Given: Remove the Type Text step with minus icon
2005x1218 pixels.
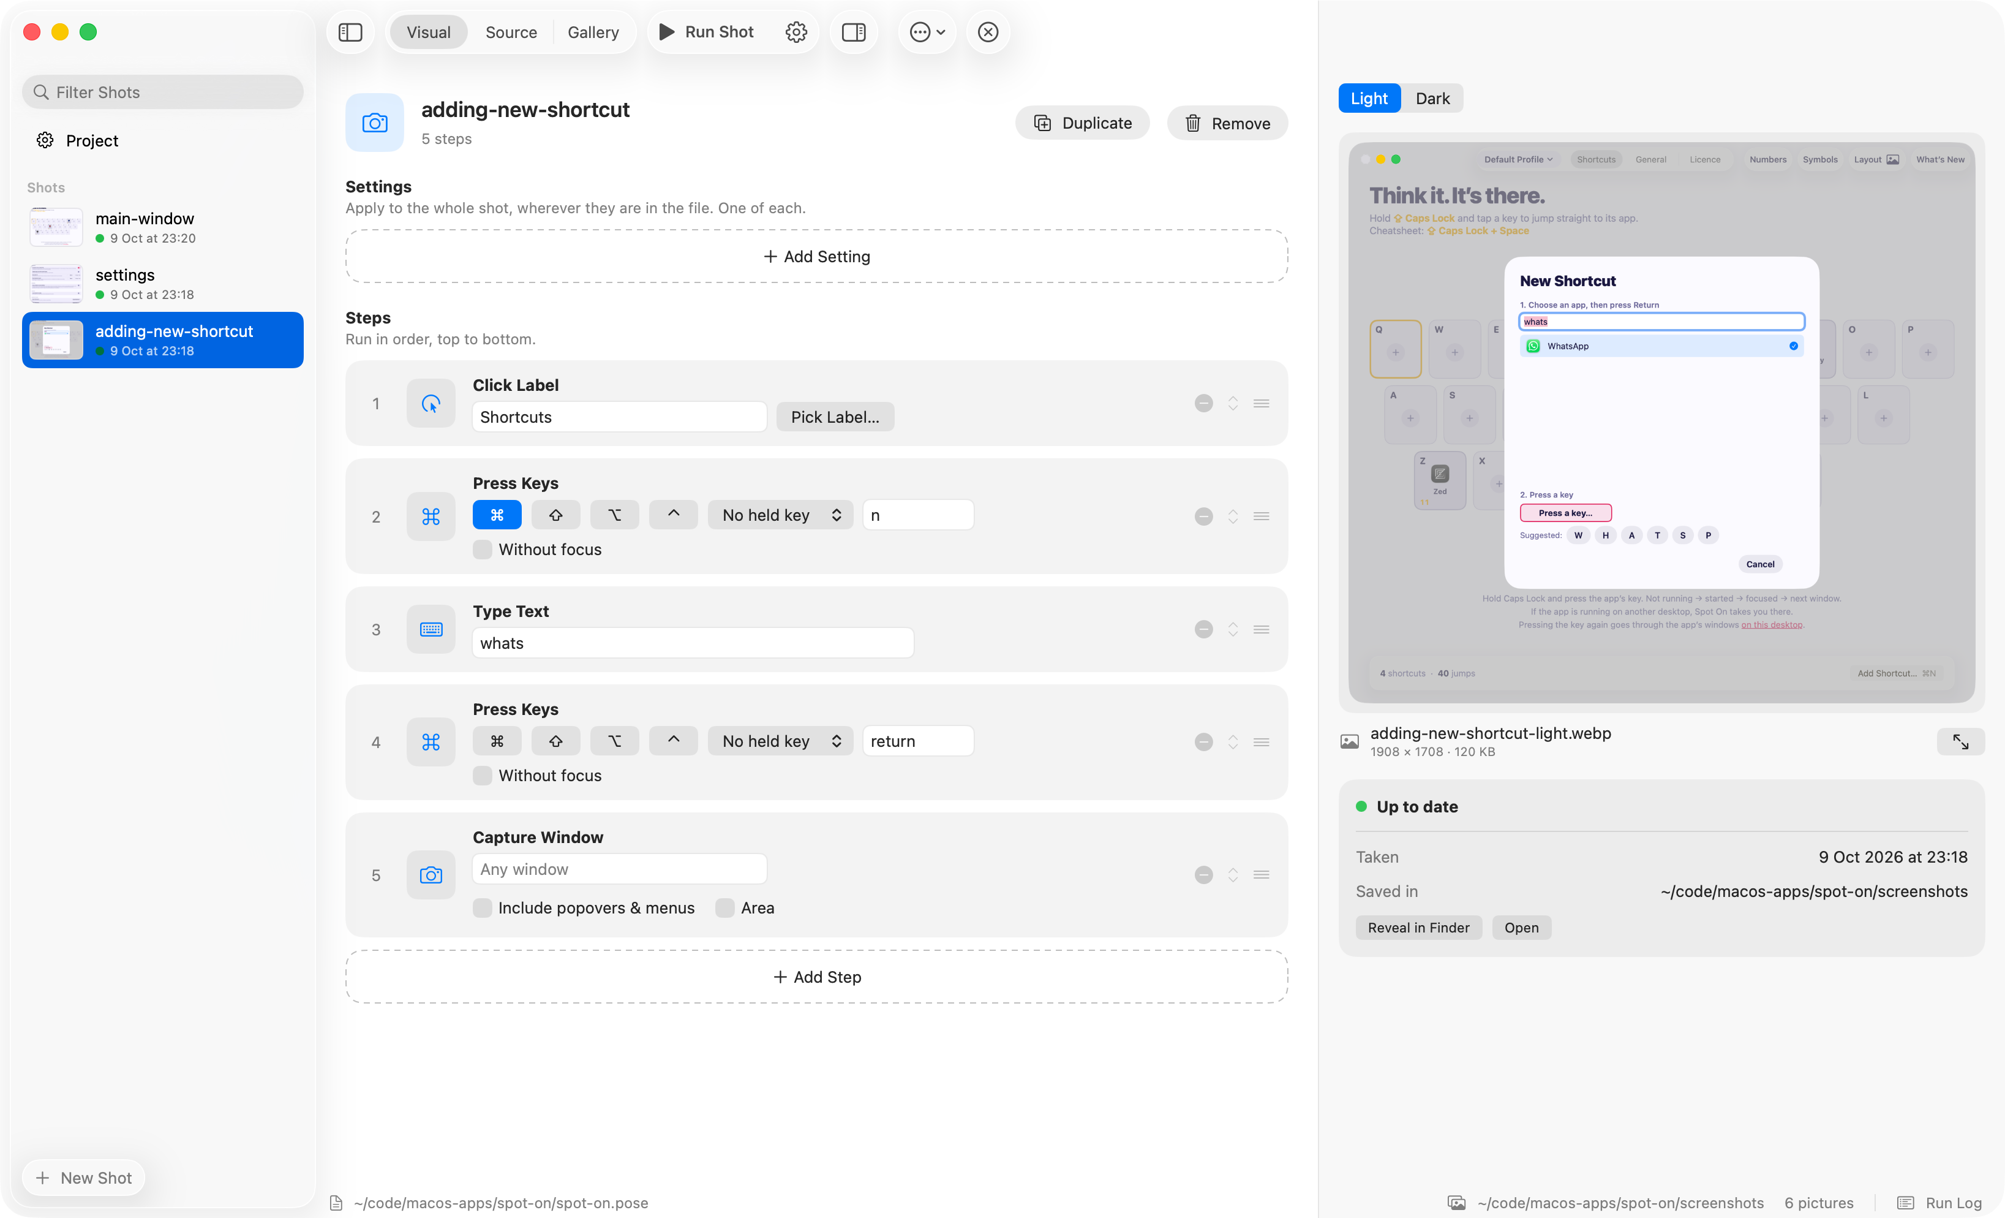Looking at the screenshot, I should click(1203, 629).
